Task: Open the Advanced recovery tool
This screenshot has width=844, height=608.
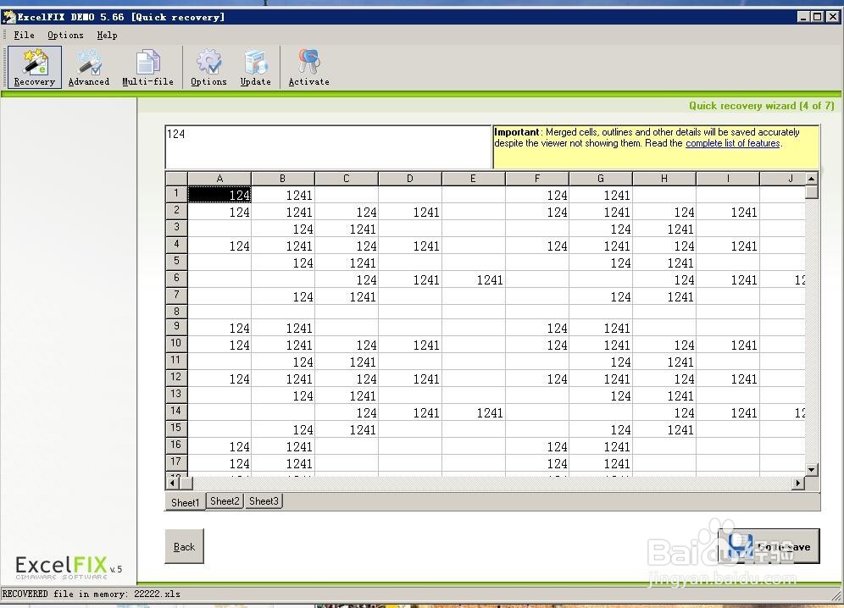Action: coord(89,67)
